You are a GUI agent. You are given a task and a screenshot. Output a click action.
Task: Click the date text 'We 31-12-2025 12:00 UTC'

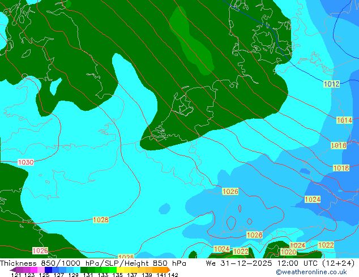tap(263, 263)
